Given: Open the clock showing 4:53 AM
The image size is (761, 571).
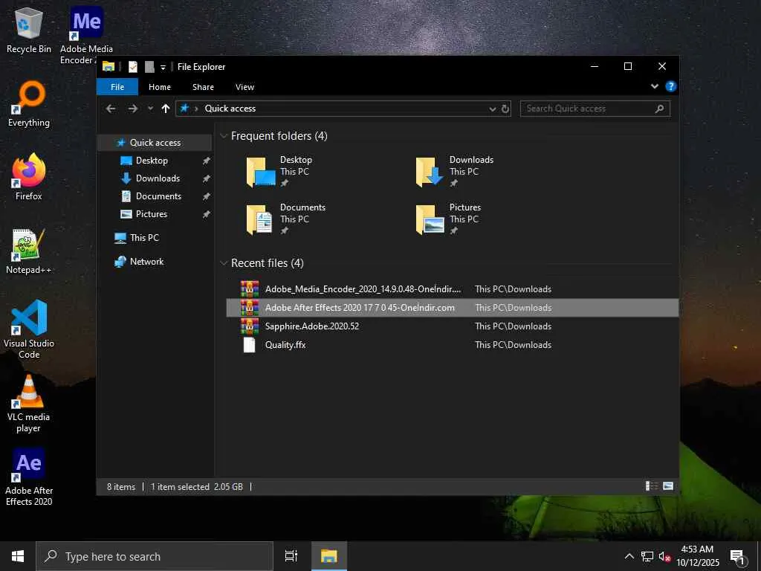Looking at the screenshot, I should click(697, 556).
